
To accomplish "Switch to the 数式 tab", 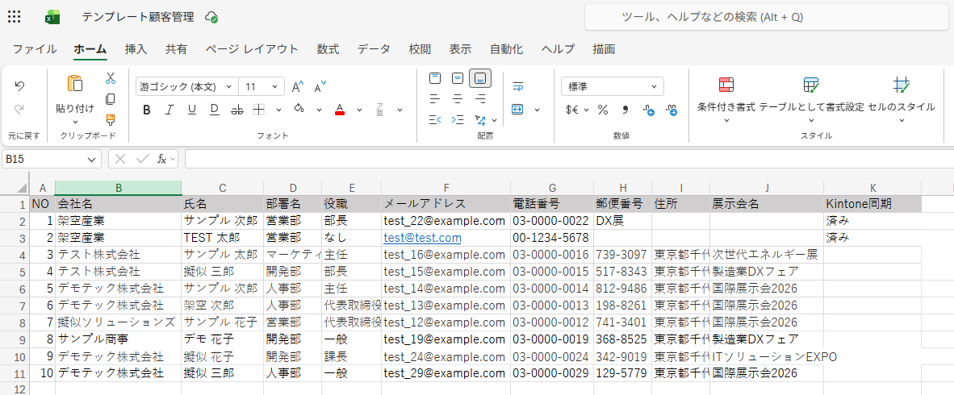I will point(328,49).
